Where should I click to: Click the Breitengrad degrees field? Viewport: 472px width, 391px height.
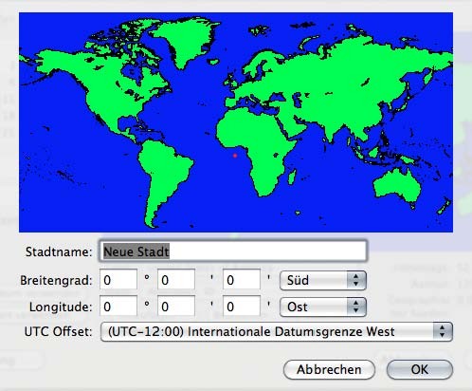[118, 279]
